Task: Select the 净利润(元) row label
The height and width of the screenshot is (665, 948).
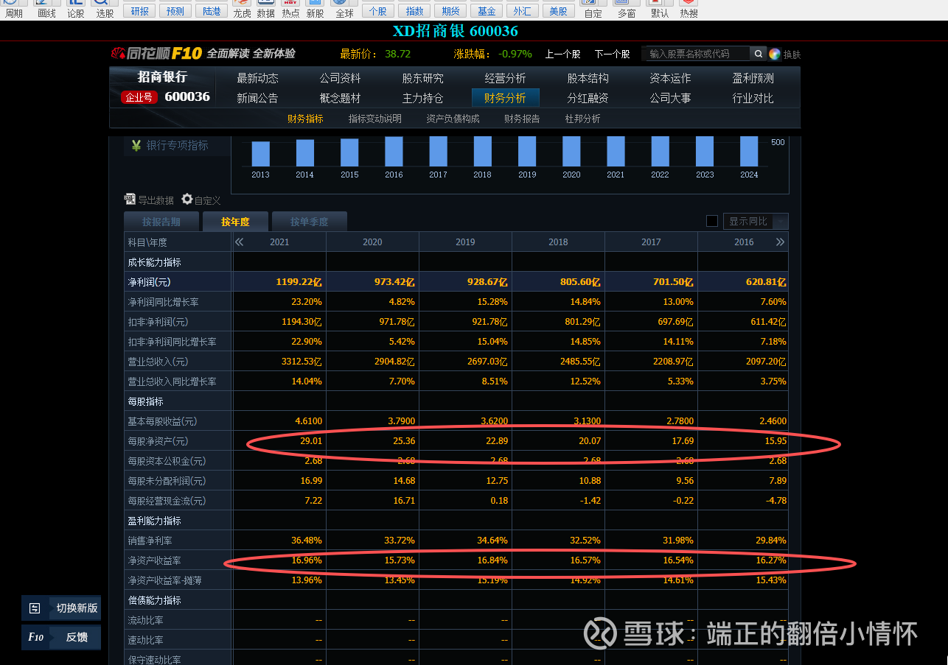Action: tap(150, 282)
